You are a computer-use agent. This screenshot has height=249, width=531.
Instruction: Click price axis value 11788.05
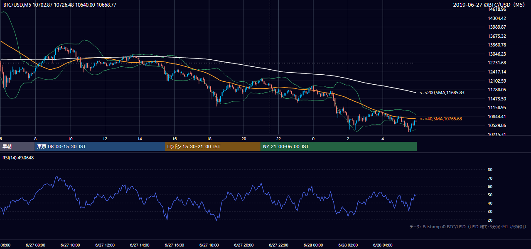click(497, 90)
